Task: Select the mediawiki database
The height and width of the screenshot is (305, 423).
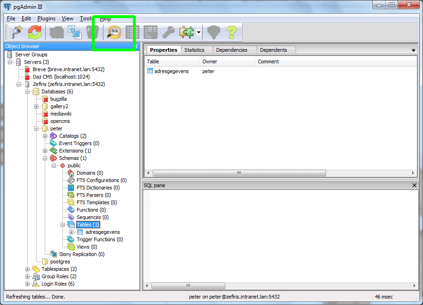Action: pos(60,114)
